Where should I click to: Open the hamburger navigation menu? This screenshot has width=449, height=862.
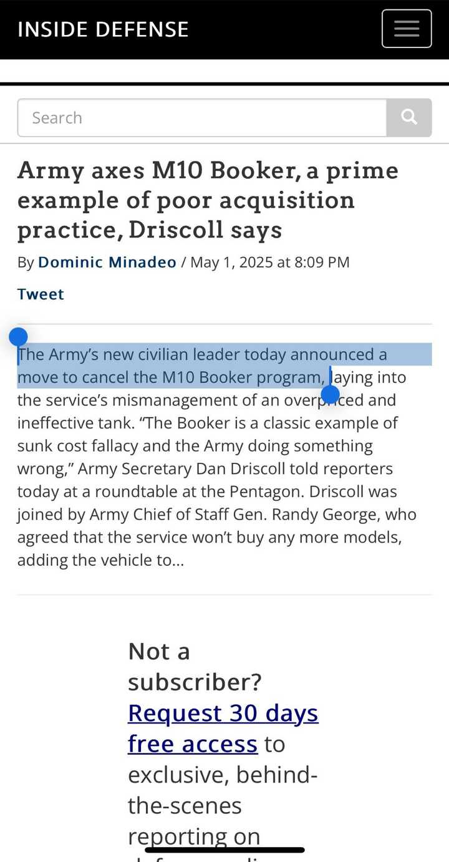tap(406, 29)
